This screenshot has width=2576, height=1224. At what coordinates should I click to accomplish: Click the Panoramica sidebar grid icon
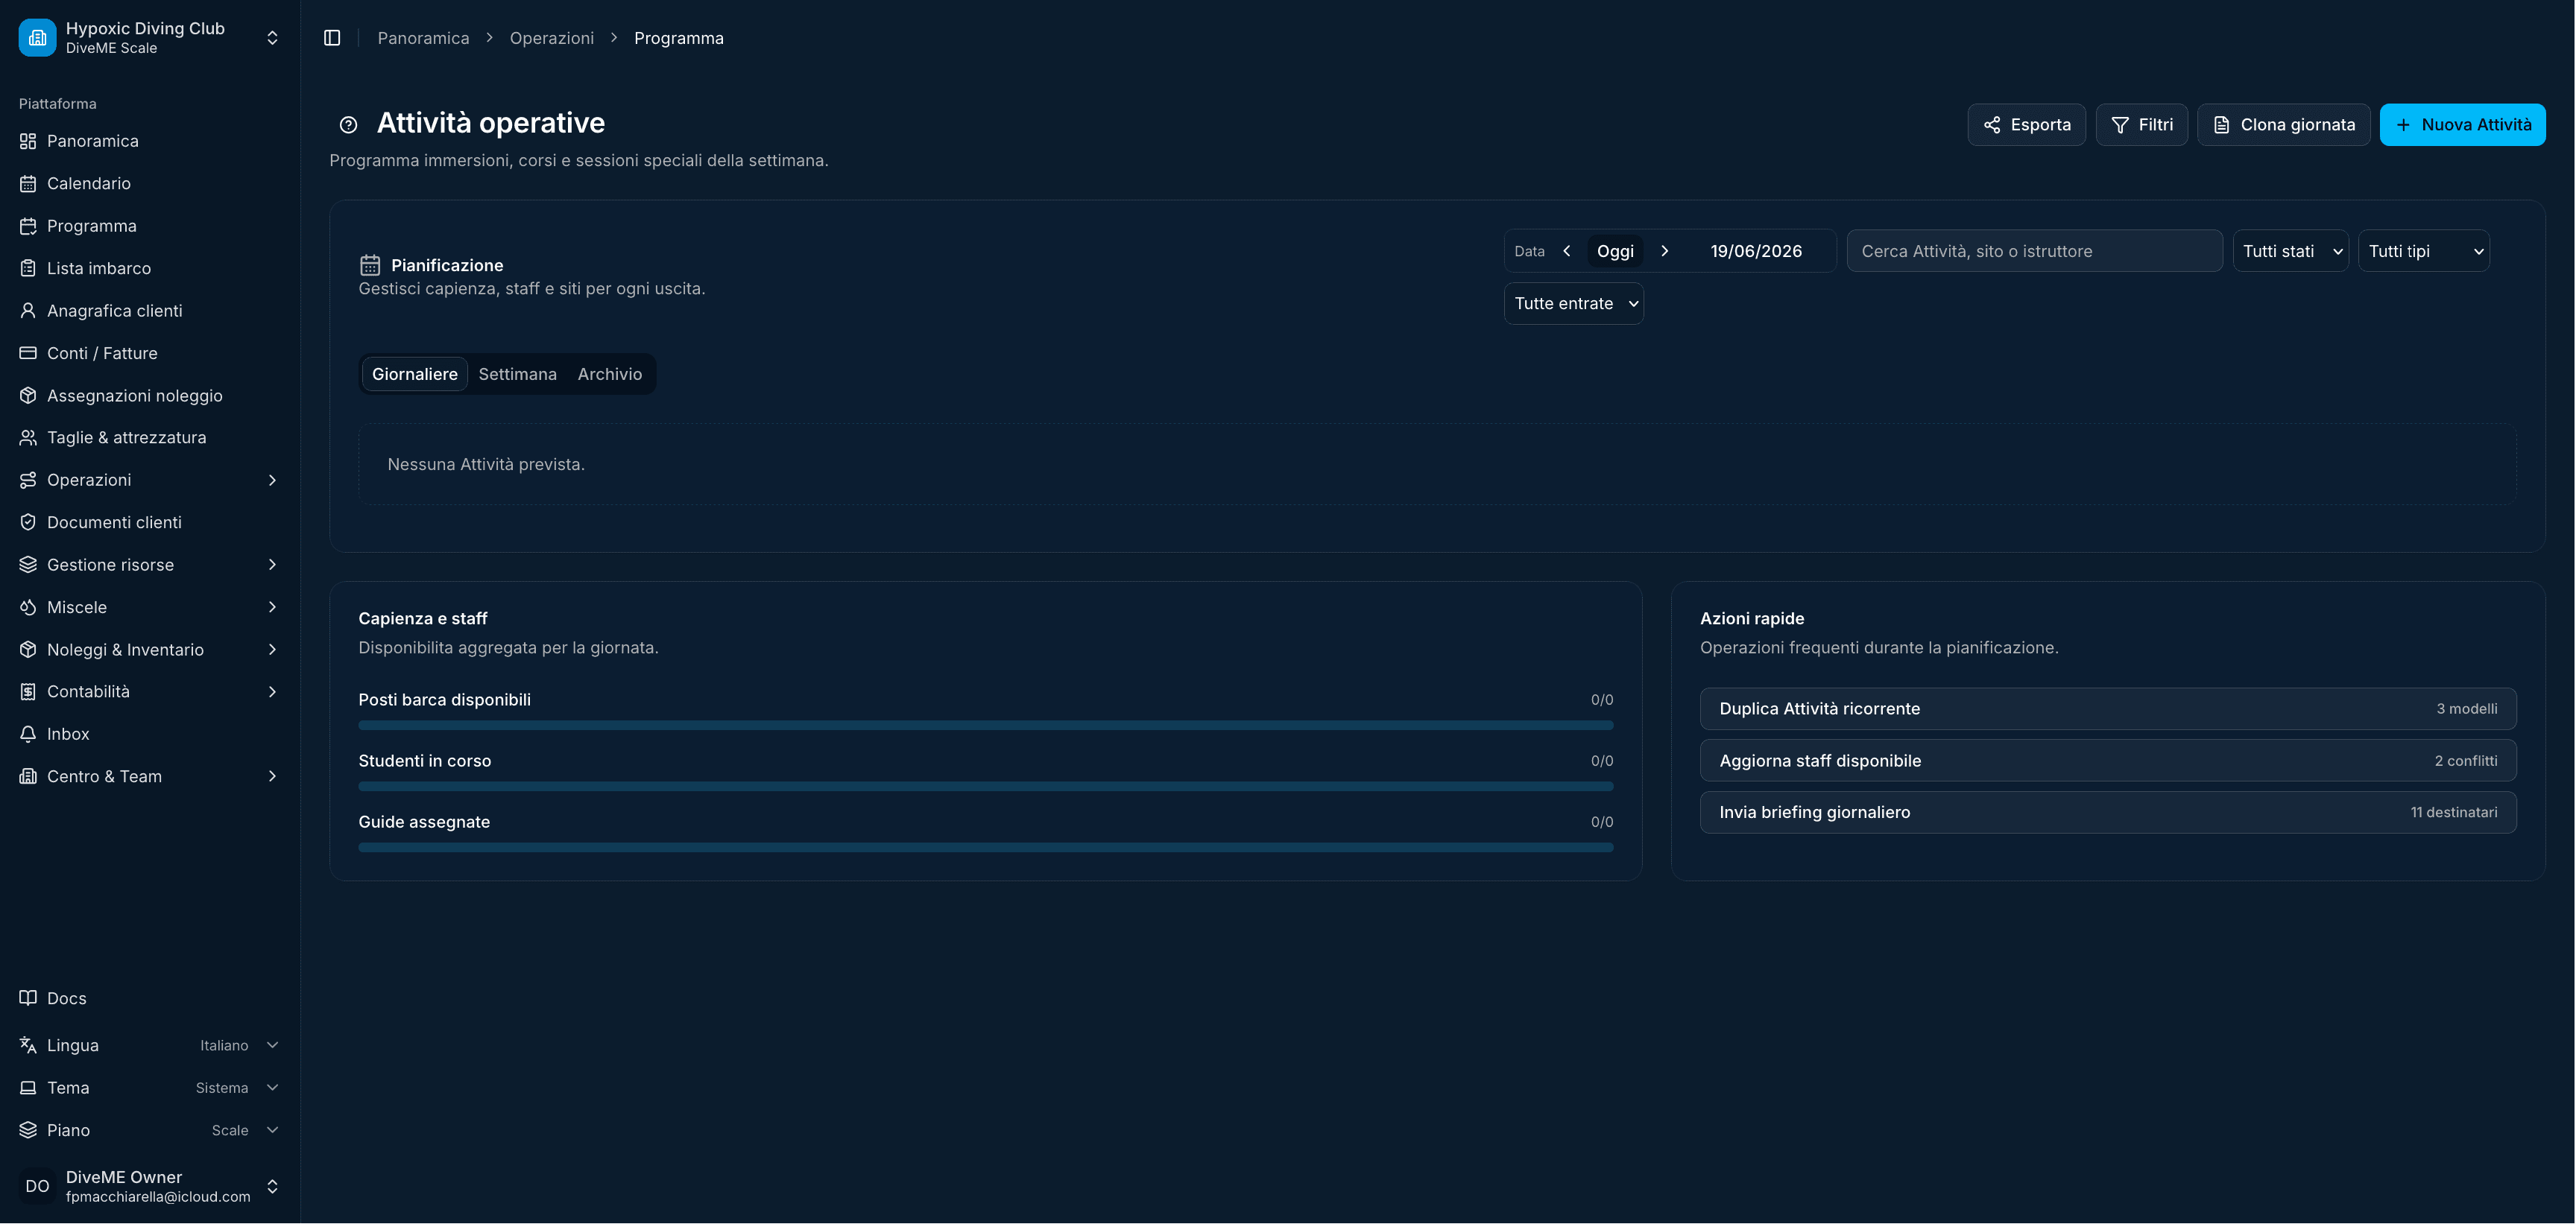coord(28,141)
